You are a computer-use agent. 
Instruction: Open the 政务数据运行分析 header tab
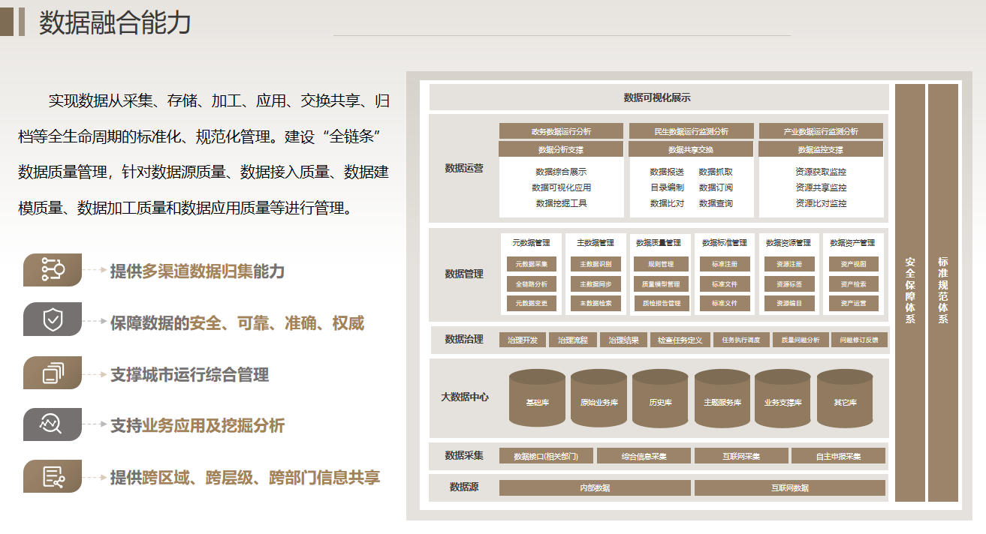(x=561, y=131)
